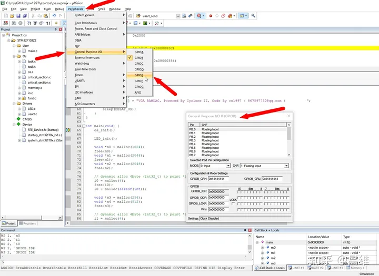Click the Save All toolbar icon
Viewport: 379px width, 276px height.
[x=25, y=16]
